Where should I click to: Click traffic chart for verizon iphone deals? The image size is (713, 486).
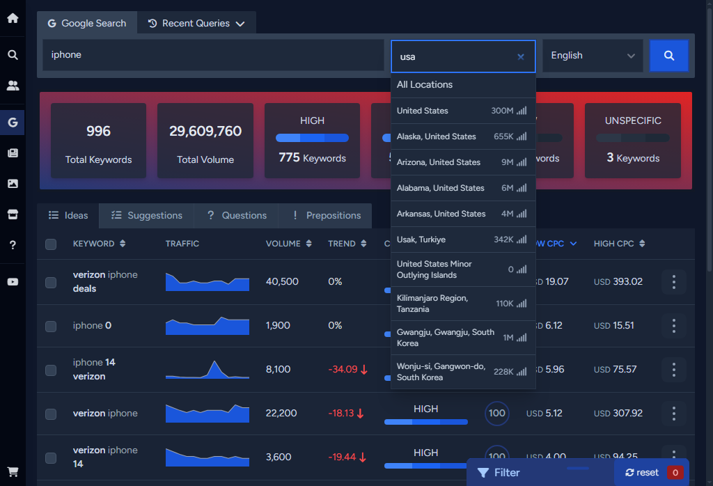[x=207, y=282]
